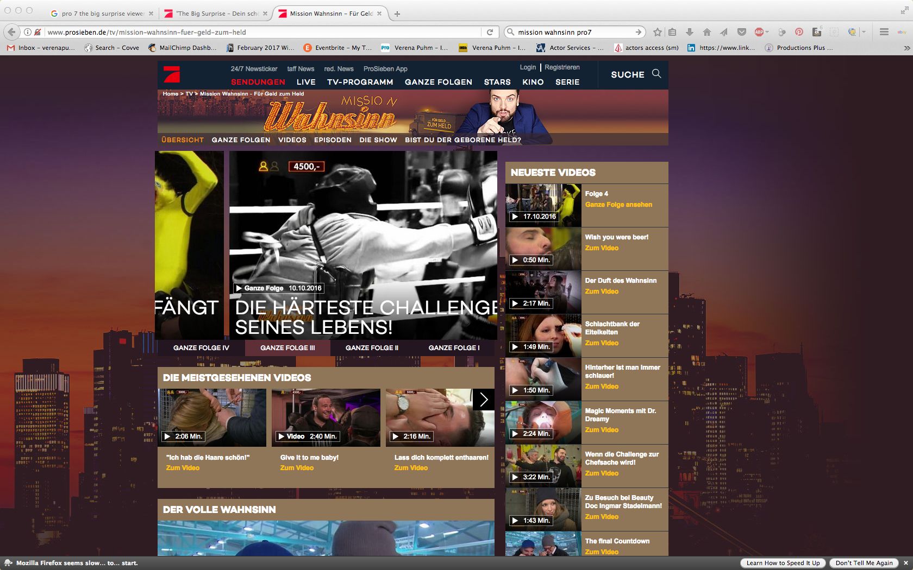This screenshot has height=570, width=913.
Task: Open the Firefox hamburger menu
Action: point(884,32)
